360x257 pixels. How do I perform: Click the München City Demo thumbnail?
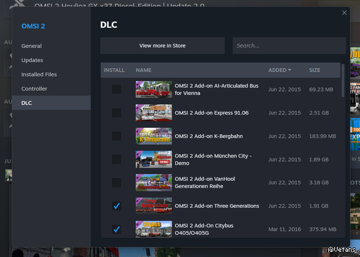pos(154,160)
